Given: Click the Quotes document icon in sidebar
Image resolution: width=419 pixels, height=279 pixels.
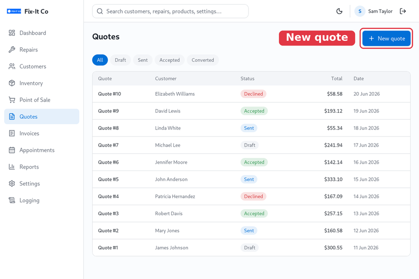Looking at the screenshot, I should click(12, 116).
